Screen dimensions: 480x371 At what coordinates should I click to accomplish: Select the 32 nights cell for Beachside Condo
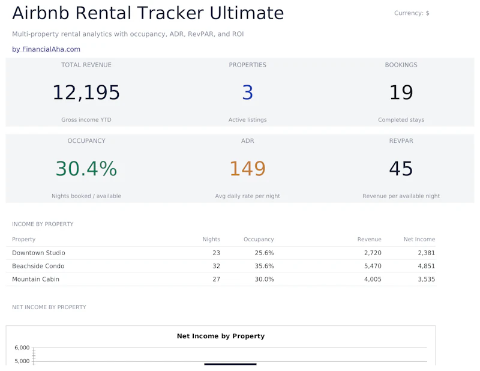(217, 266)
